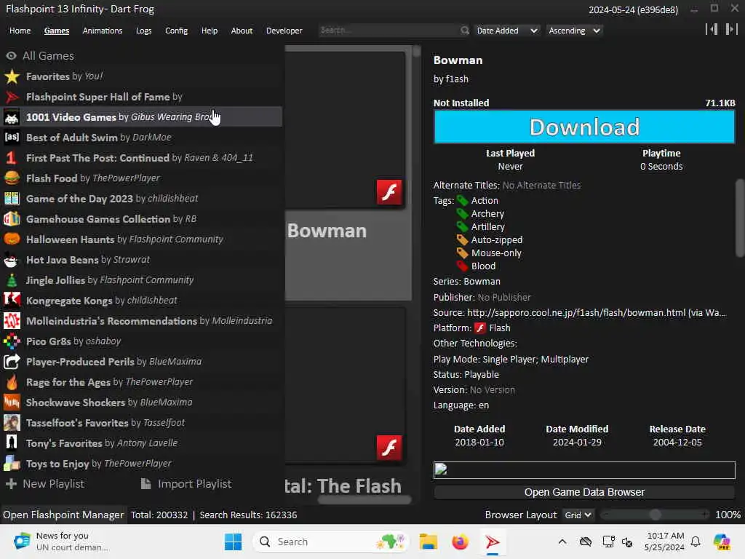Open the Logs tab
745x559 pixels.
(143, 31)
